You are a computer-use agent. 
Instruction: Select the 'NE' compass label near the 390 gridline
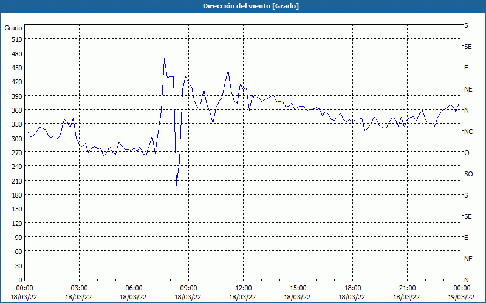click(x=468, y=89)
